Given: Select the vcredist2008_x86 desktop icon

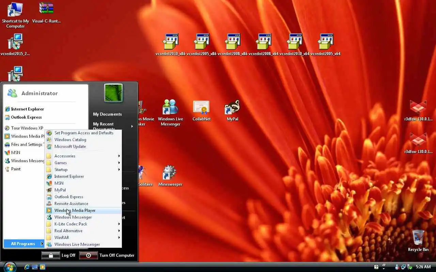Looking at the screenshot, I should coord(232,45).
